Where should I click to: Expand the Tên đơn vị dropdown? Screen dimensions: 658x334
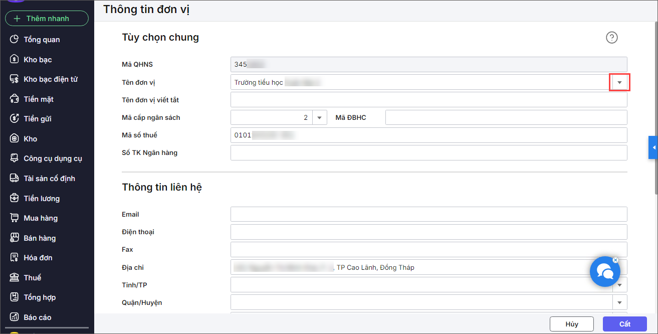(619, 82)
